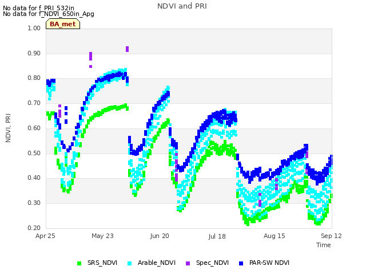
Task: Click the highest purple Spec_NDVI point near 0.92
Action: 127,49
